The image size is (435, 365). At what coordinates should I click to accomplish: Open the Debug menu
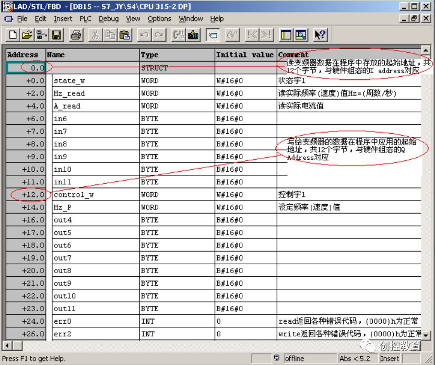[x=109, y=19]
